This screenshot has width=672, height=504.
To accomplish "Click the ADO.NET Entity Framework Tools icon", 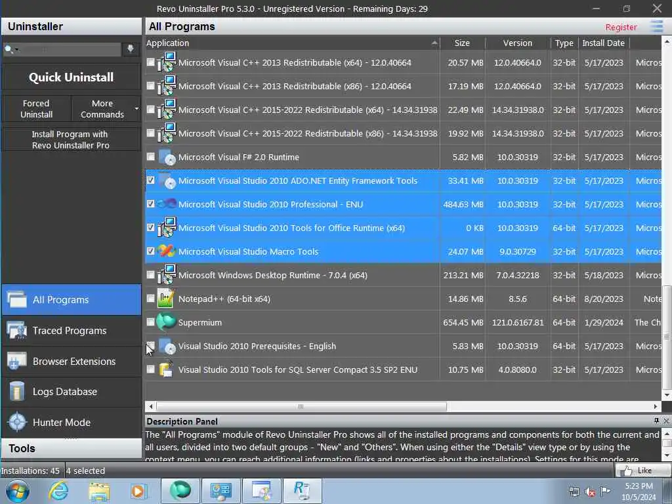I will click(166, 181).
